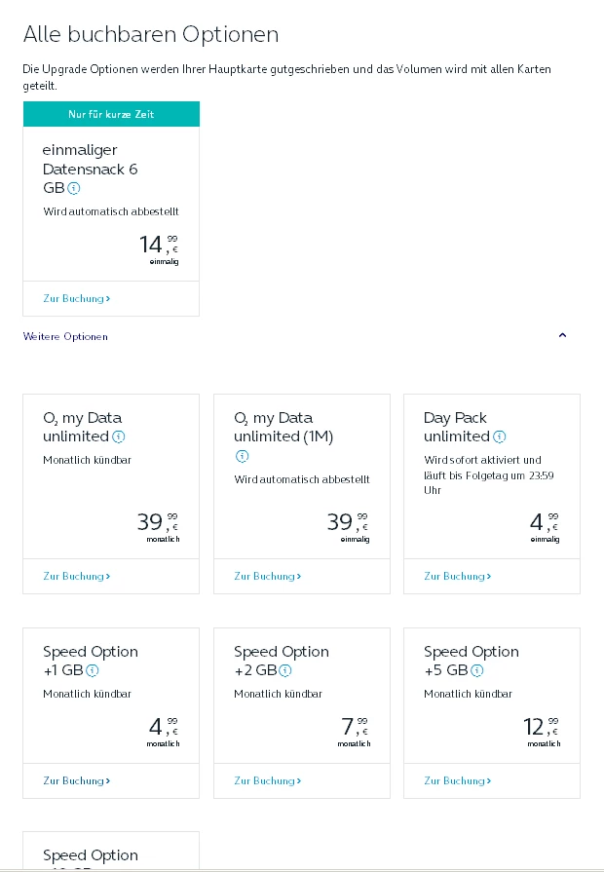Book the Day Pack unlimited option
The width and height of the screenshot is (604, 872).
pos(457,576)
